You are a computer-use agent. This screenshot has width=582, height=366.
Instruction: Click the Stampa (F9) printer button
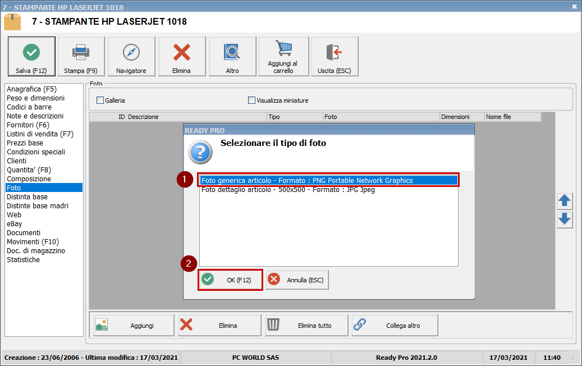pyautogui.click(x=81, y=57)
